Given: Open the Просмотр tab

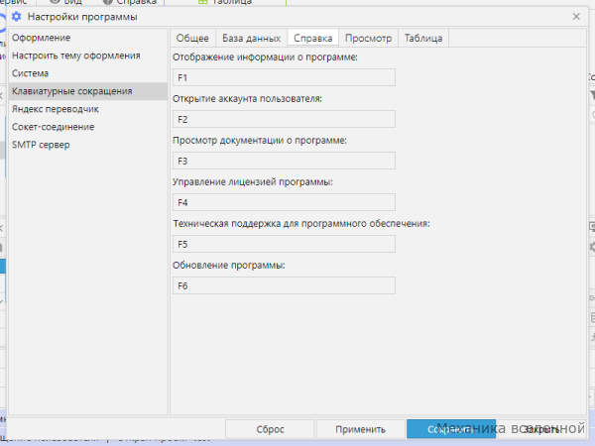Looking at the screenshot, I should (368, 39).
